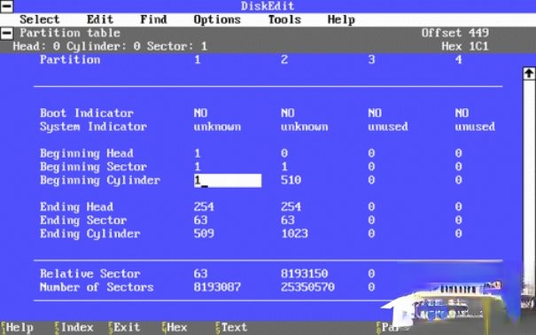Click the Offset 449 status text
This screenshot has width=536, height=335.
[x=455, y=33]
